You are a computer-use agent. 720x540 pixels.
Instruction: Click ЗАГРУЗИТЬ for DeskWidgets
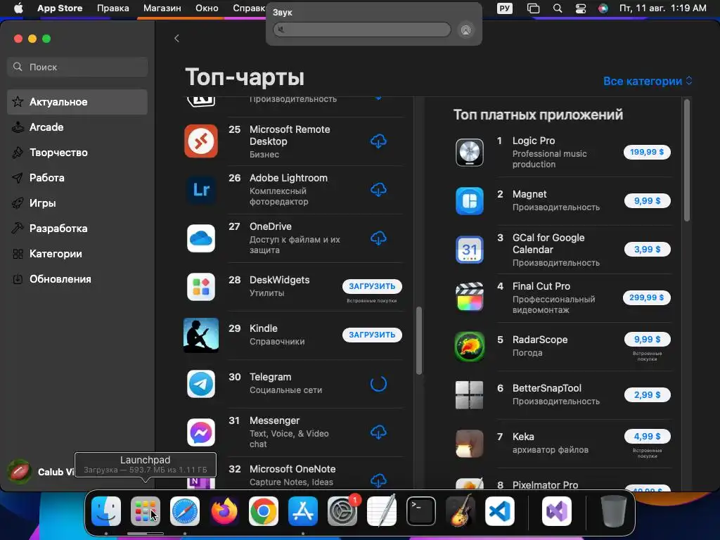[372, 286]
